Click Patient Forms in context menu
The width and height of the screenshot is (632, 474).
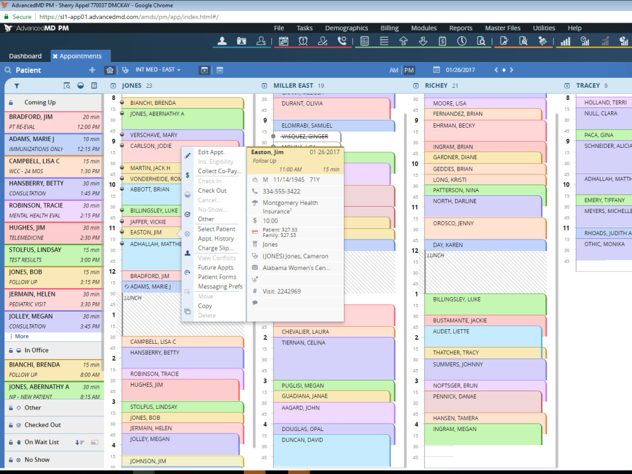click(x=217, y=277)
